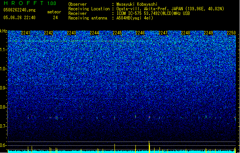The image size is (240, 153).
Task: Click the red meteor echo just after 2246
Action: [149, 117]
